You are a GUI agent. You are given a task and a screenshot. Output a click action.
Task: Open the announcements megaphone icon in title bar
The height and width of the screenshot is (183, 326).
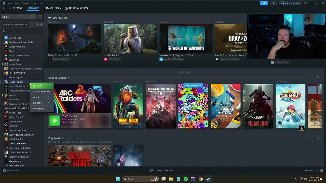(x=264, y=3)
